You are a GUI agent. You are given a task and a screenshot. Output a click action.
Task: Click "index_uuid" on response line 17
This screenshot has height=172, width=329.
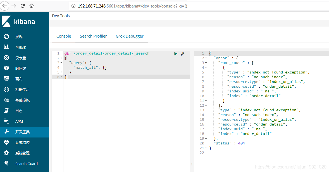coord(232,129)
